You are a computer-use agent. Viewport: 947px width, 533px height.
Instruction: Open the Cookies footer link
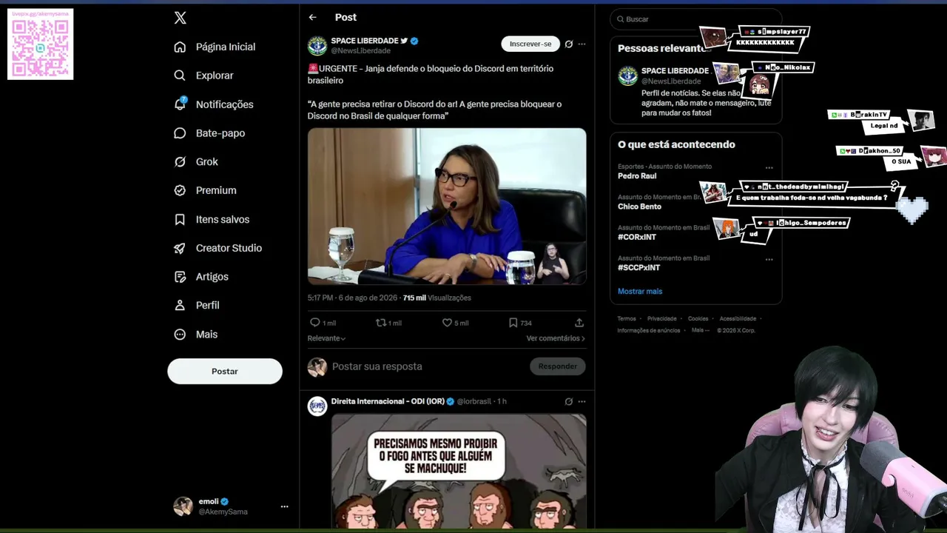[x=698, y=319]
